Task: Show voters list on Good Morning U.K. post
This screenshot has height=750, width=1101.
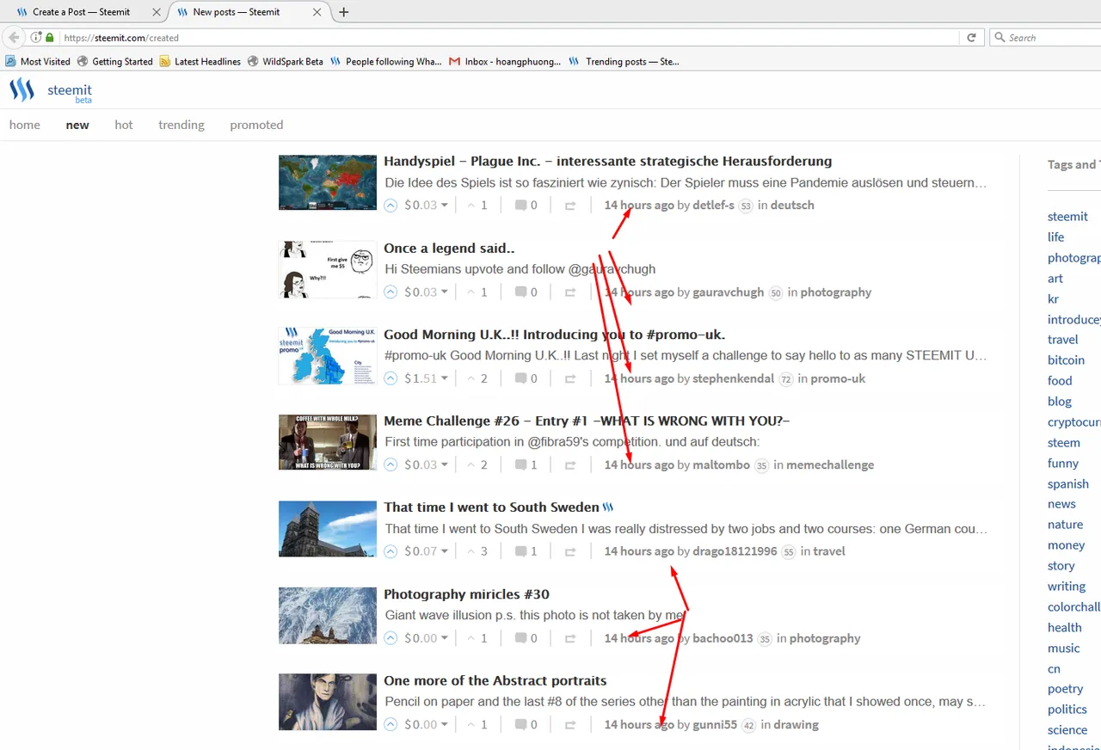Action: click(x=477, y=378)
